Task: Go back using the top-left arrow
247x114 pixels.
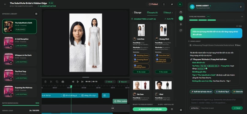Action: tap(5, 4)
